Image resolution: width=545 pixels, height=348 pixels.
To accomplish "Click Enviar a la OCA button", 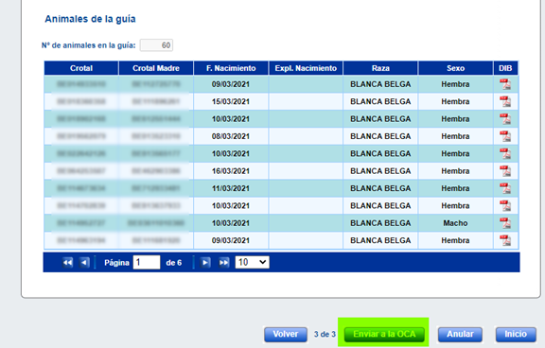I will [x=384, y=334].
